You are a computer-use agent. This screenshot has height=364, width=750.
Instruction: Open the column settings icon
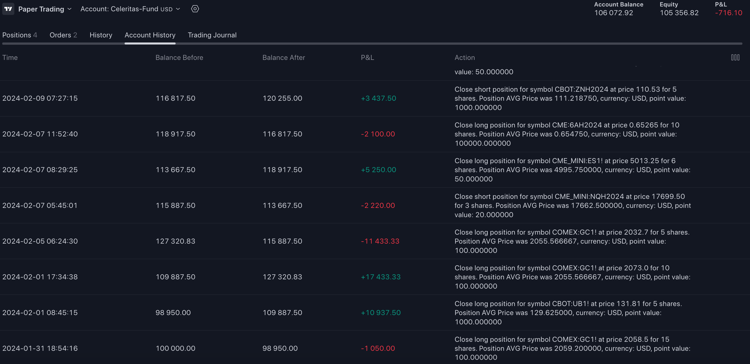click(x=735, y=57)
